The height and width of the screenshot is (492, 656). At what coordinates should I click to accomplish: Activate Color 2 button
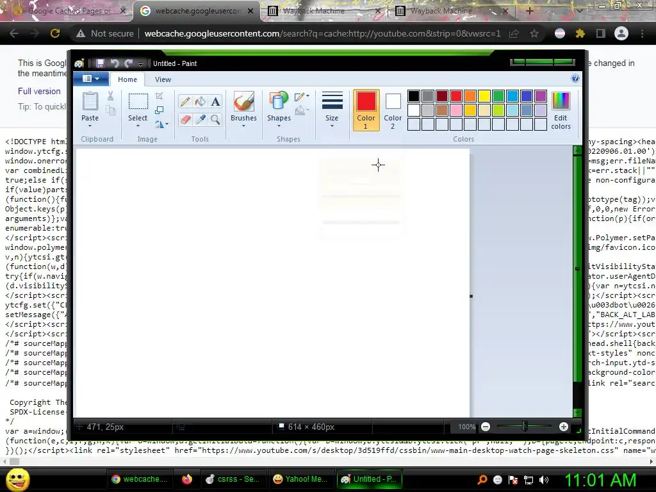(393, 110)
